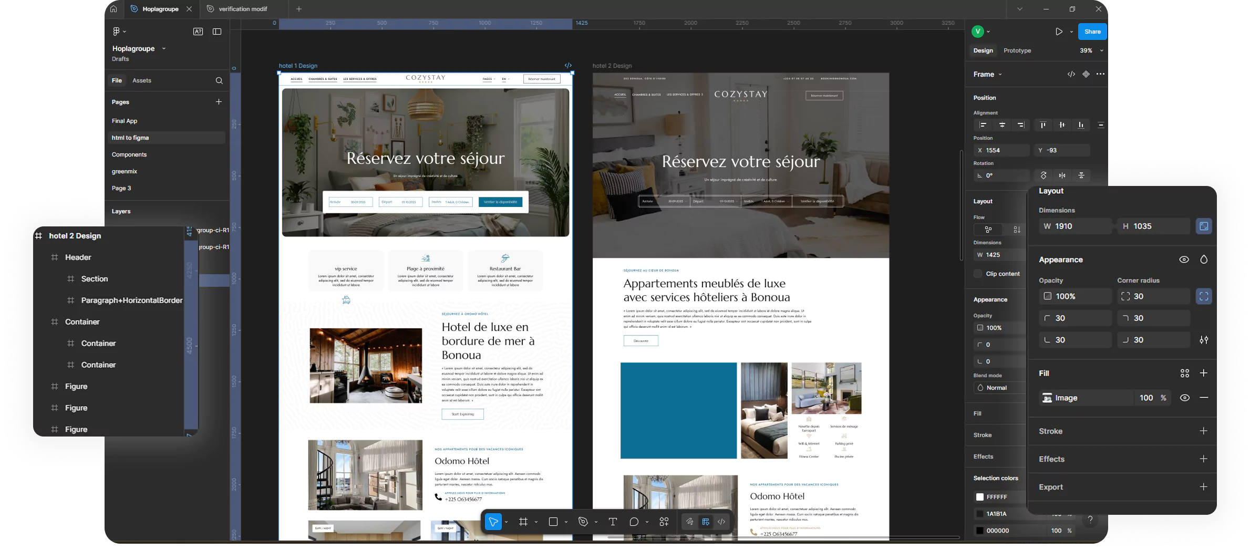Toggle the sidebar panel layout icon
The image size is (1250, 550).
click(217, 32)
